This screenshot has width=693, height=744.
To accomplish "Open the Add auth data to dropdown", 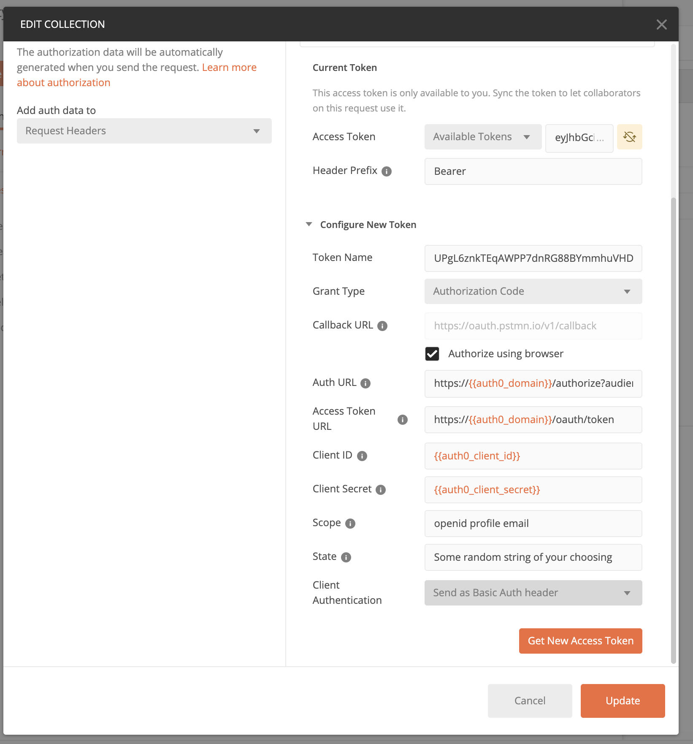I will pos(144,131).
